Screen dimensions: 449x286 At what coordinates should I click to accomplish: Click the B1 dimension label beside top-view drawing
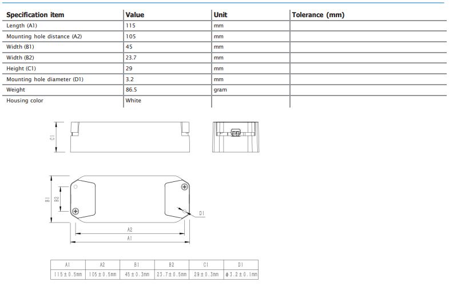click(x=47, y=199)
